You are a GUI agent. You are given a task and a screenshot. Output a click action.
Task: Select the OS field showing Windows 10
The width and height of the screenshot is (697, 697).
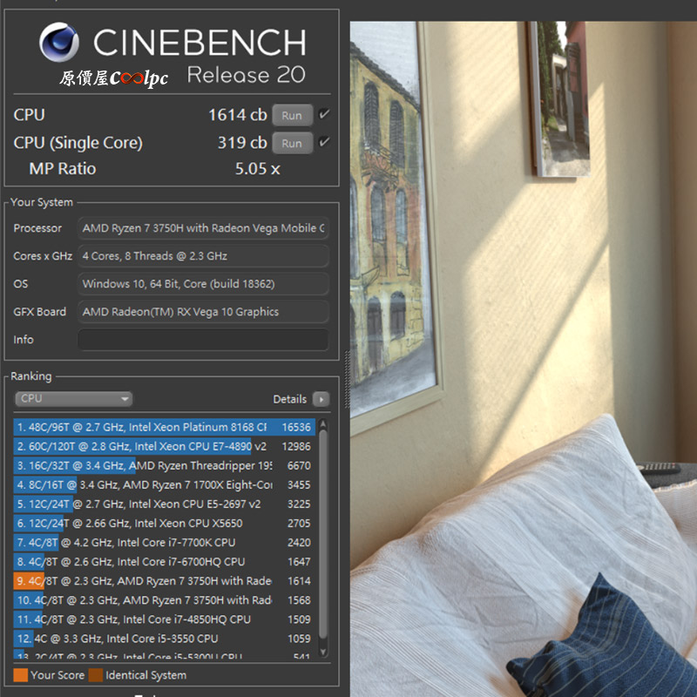(x=203, y=284)
